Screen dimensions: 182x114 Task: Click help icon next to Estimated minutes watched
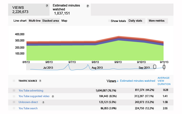(88, 6)
